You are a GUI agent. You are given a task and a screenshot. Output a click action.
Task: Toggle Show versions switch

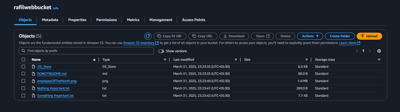tap(161, 51)
